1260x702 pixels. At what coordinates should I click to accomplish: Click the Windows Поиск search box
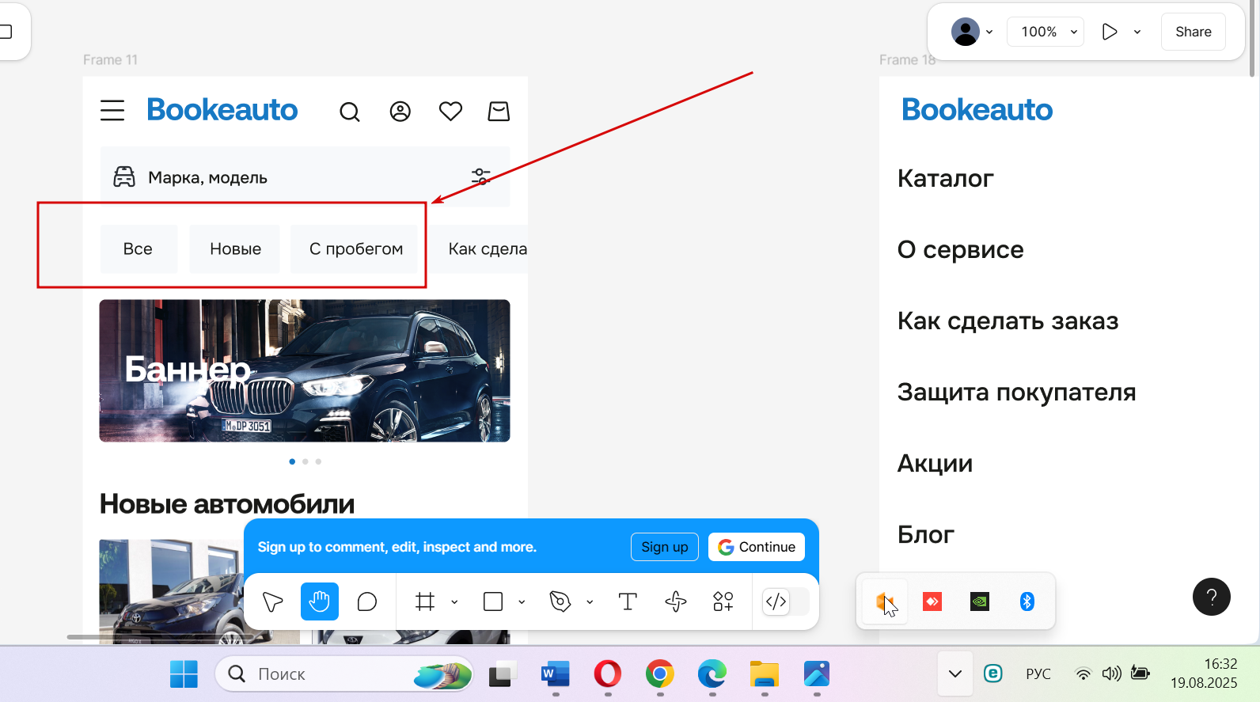(344, 674)
